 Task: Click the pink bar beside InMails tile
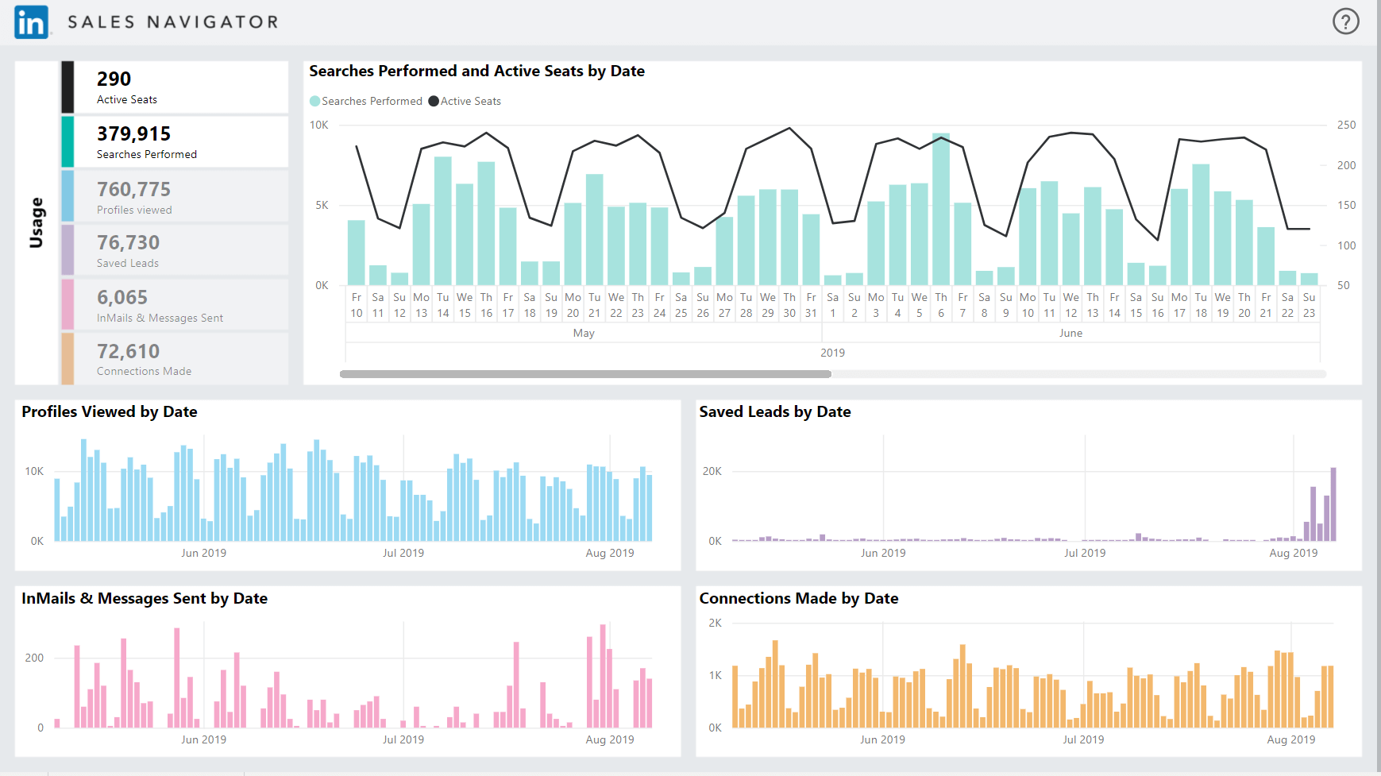[x=67, y=304]
